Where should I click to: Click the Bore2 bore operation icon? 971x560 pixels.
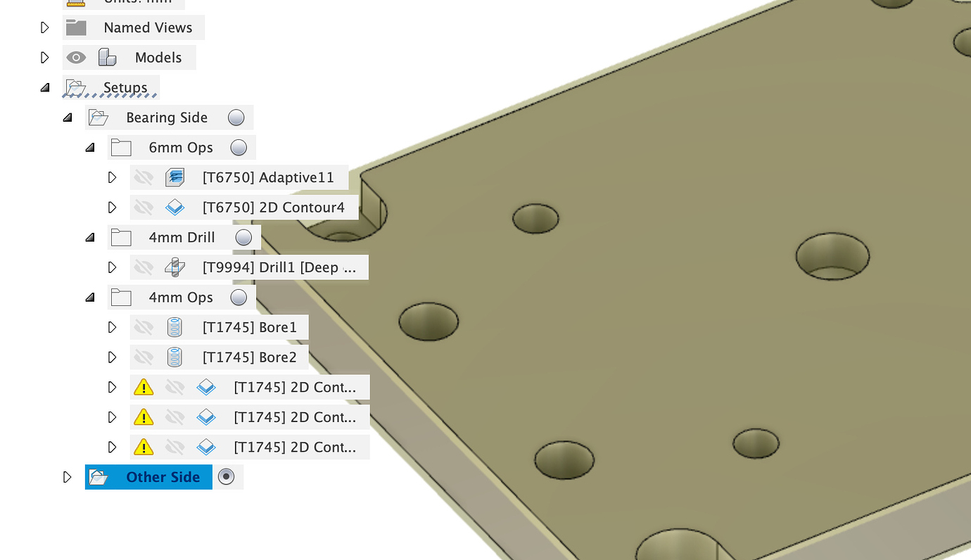coord(174,357)
